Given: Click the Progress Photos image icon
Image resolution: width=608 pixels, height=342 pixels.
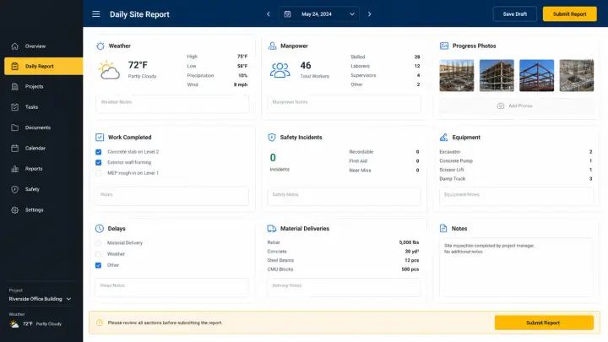Looking at the screenshot, I should (444, 46).
